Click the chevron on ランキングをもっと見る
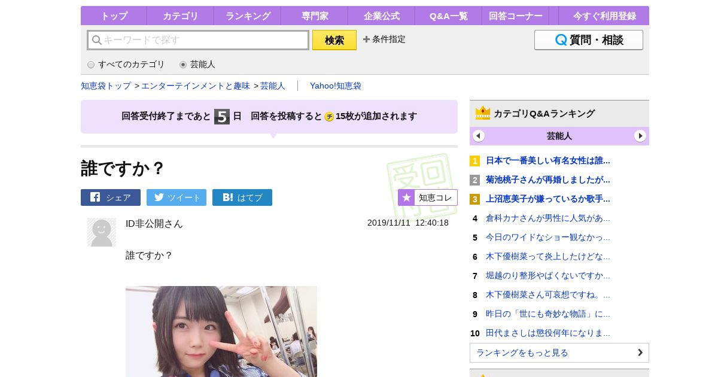Image resolution: width=718 pixels, height=377 pixels. tap(640, 352)
